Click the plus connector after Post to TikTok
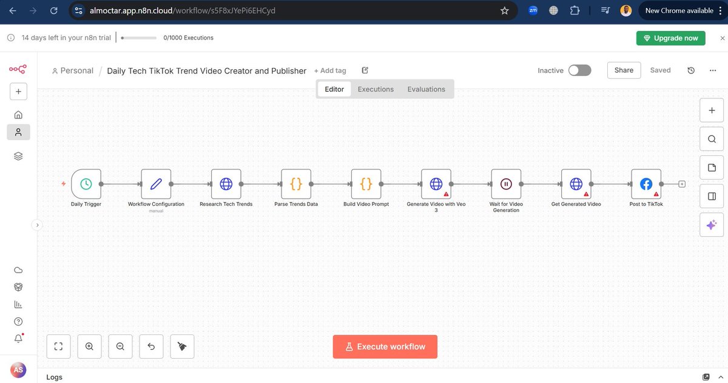Viewport: 728px width, 383px height. [x=682, y=184]
